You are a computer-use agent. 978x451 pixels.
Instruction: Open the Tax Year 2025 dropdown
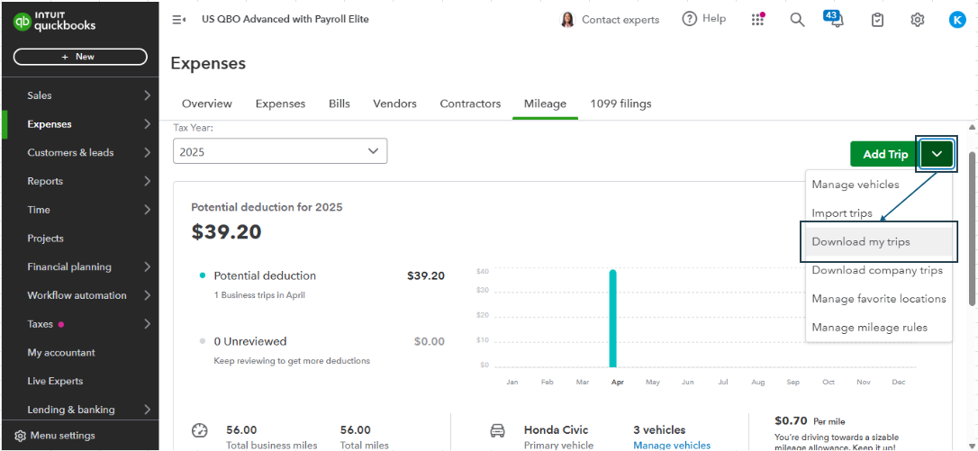(279, 151)
